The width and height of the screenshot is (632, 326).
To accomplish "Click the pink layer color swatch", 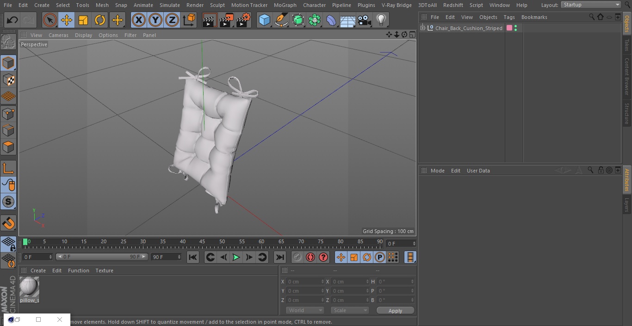I will tap(509, 28).
